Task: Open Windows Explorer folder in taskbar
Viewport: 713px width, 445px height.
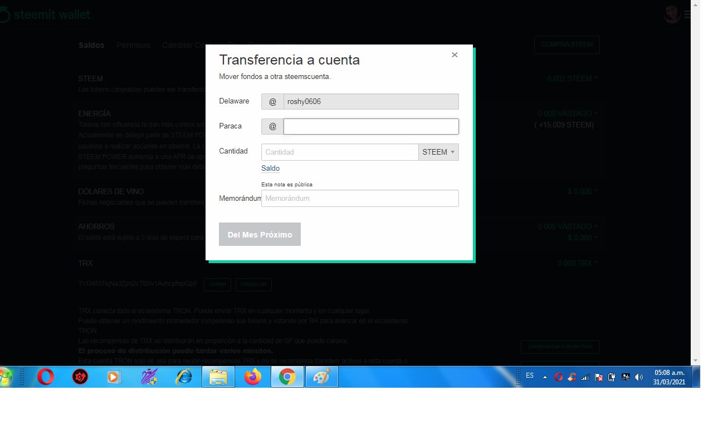Action: tap(218, 377)
